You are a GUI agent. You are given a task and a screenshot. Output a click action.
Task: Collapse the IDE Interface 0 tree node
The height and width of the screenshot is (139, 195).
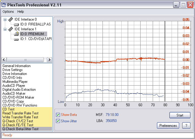point(5,19)
